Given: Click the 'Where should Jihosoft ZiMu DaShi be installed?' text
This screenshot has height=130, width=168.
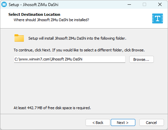Looking at the screenshot, I should tap(51, 20).
